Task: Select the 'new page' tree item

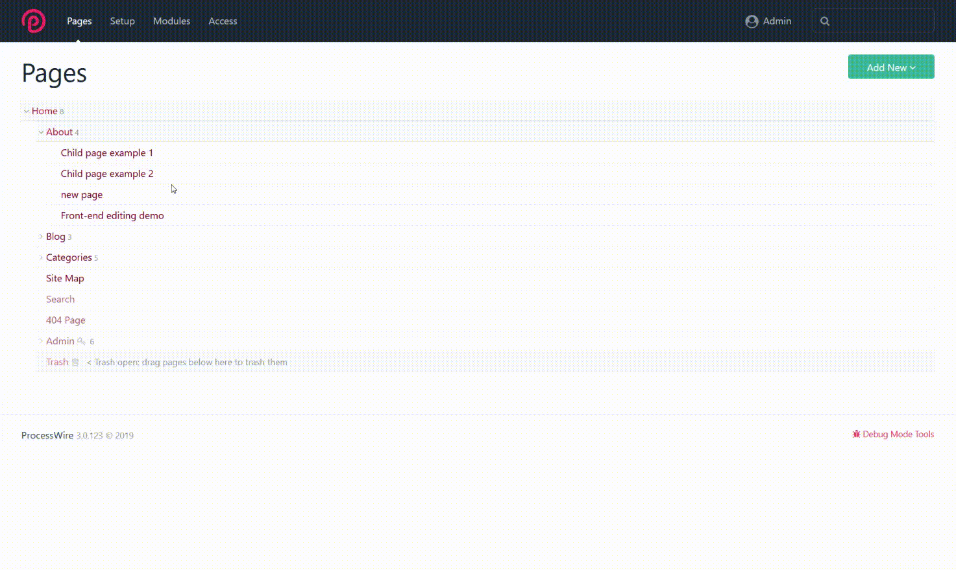Action: tap(82, 195)
